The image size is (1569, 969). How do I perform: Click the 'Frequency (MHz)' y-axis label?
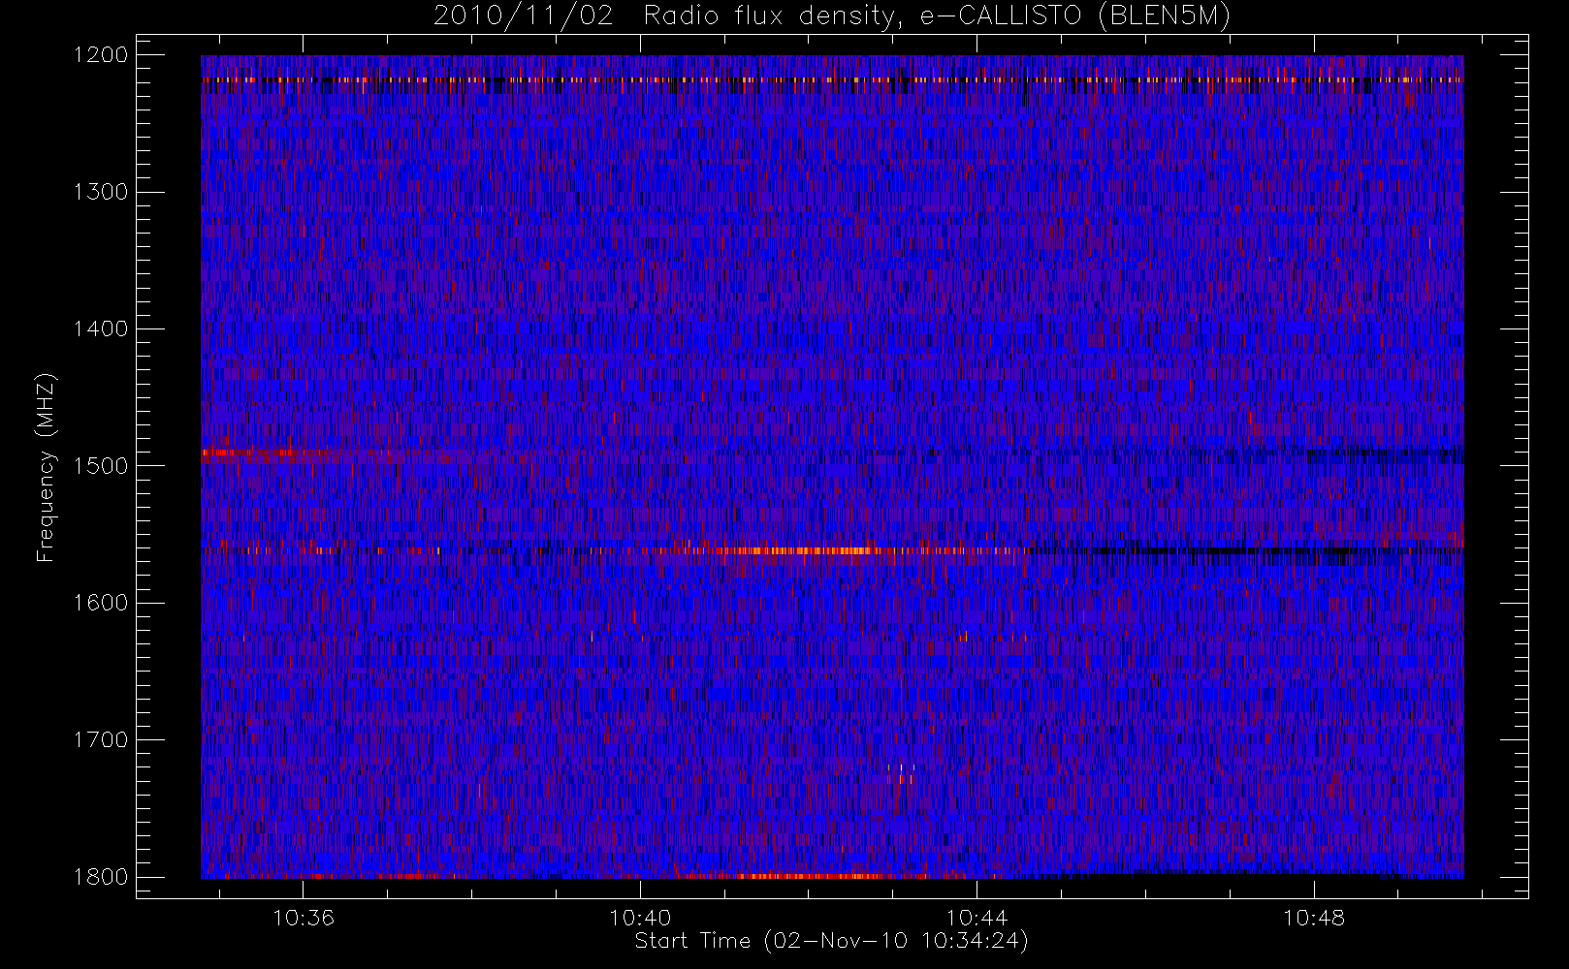coord(46,468)
